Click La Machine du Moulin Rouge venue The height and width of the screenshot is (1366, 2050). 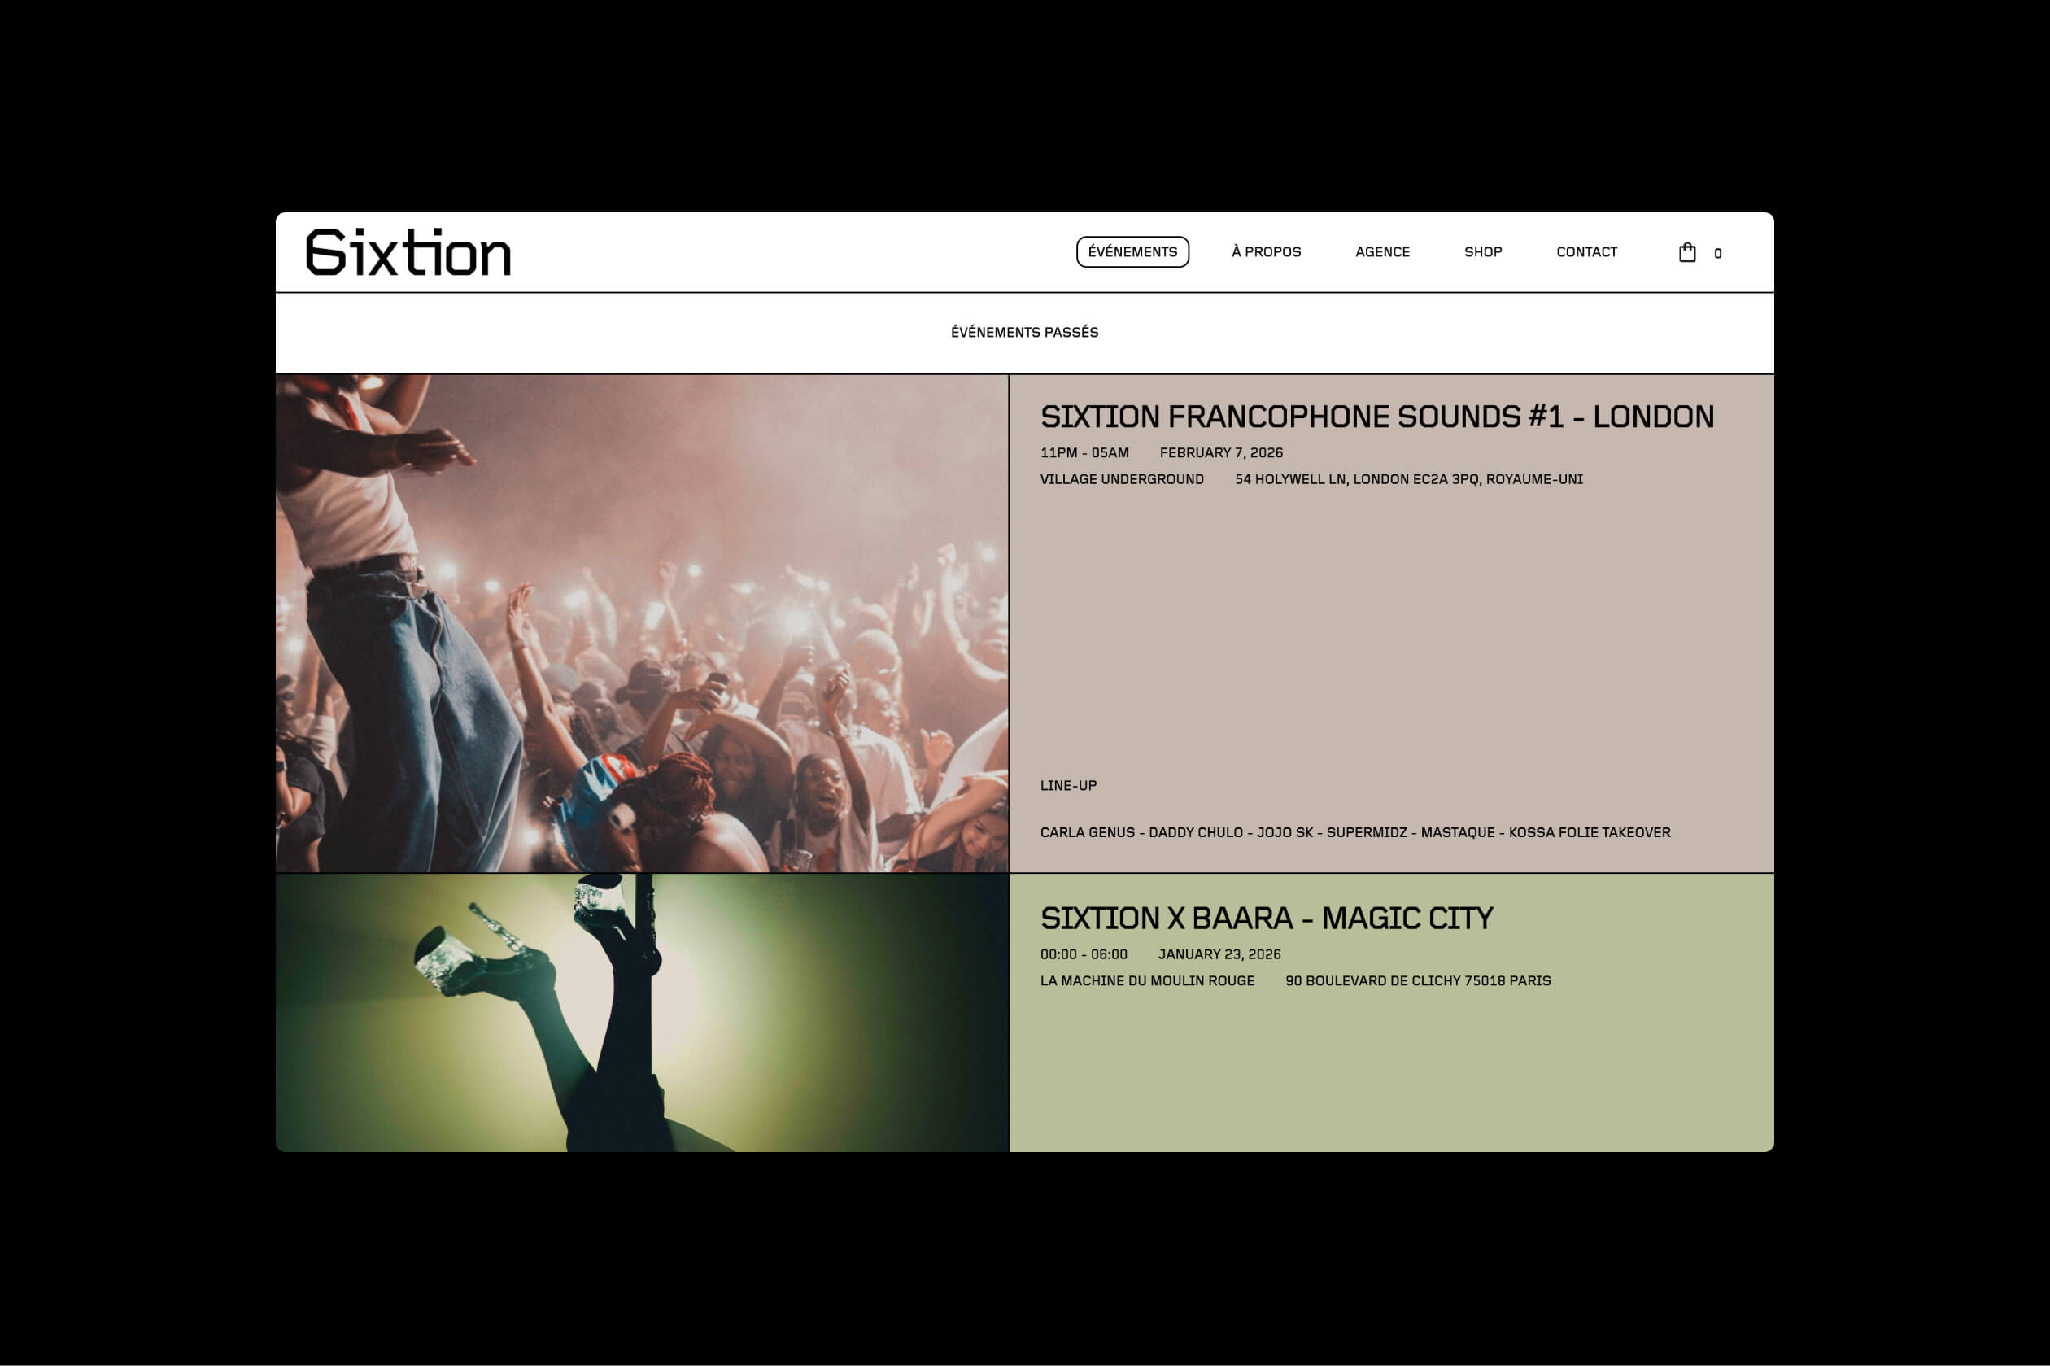(1147, 981)
